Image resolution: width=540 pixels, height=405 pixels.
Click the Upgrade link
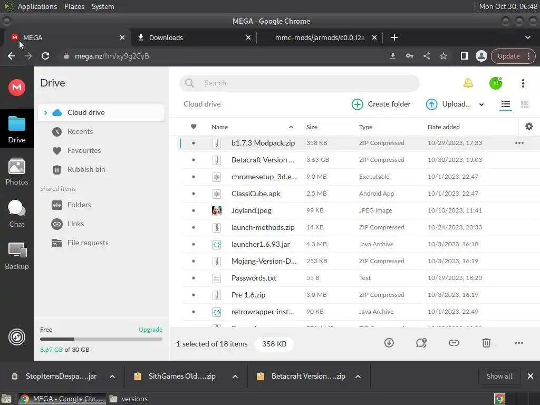click(x=150, y=330)
